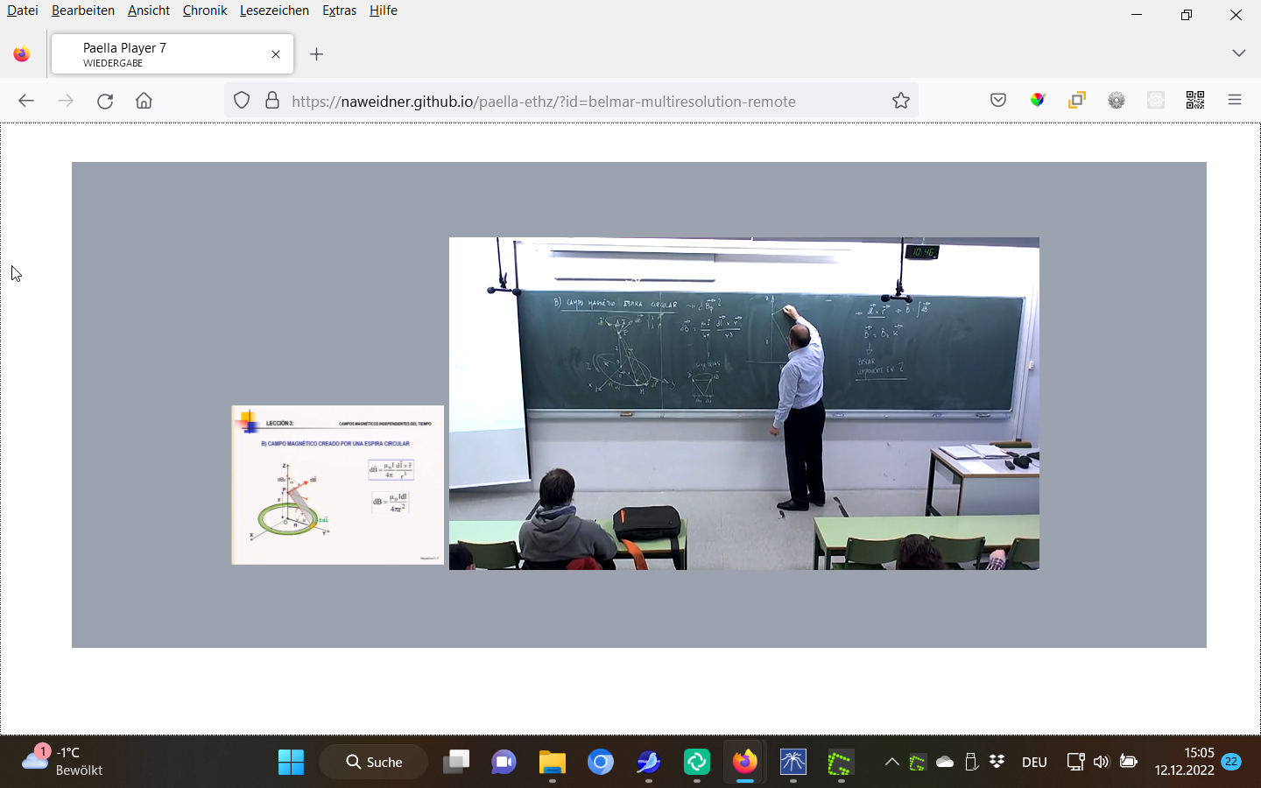
Task: Expand the list-all-tabs chevron
Action: pyautogui.click(x=1238, y=53)
